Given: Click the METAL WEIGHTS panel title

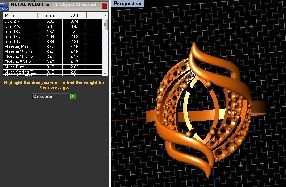Looking at the screenshot, I should pyautogui.click(x=30, y=4).
